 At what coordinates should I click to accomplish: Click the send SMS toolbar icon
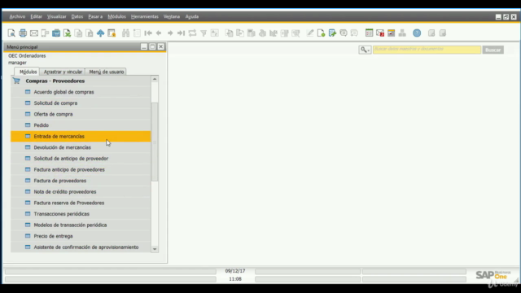tap(45, 33)
